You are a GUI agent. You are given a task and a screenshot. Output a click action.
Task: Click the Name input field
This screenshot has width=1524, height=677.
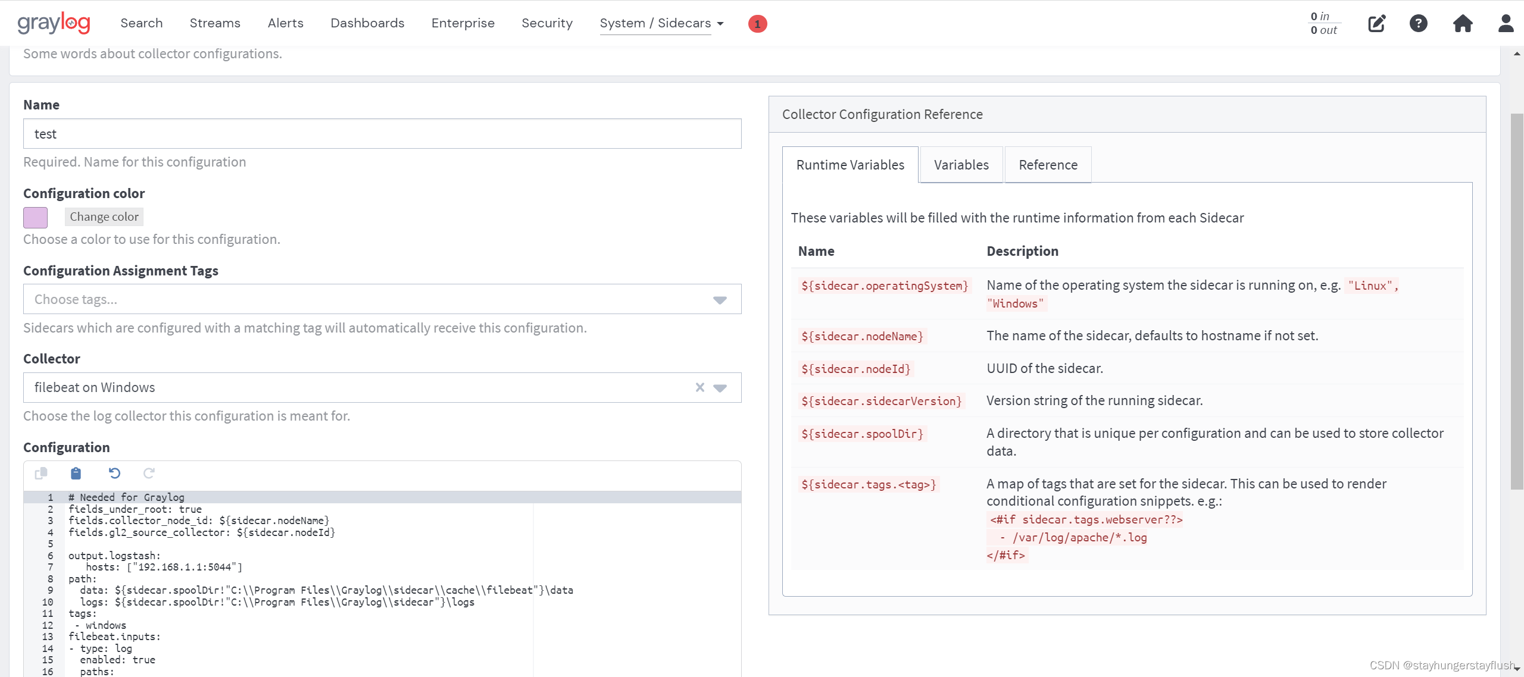pyautogui.click(x=382, y=134)
